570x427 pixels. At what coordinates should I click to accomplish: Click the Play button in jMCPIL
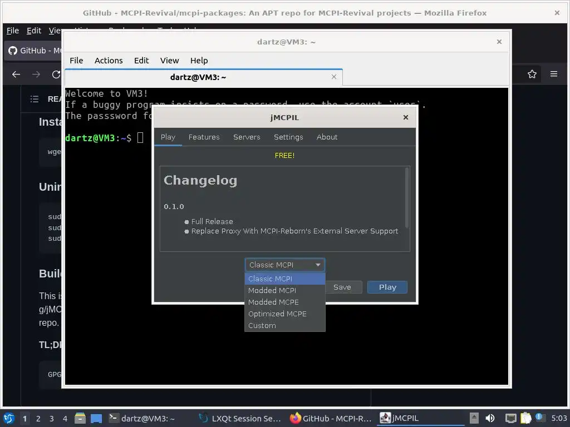click(x=387, y=287)
